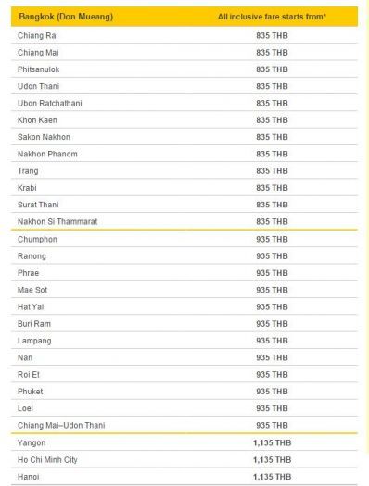Click Nakhon Si Thammarat destination

tap(57, 221)
